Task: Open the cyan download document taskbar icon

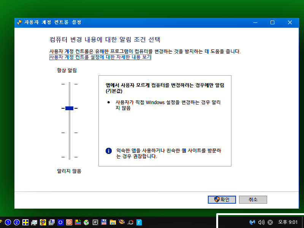Action: 139,222
